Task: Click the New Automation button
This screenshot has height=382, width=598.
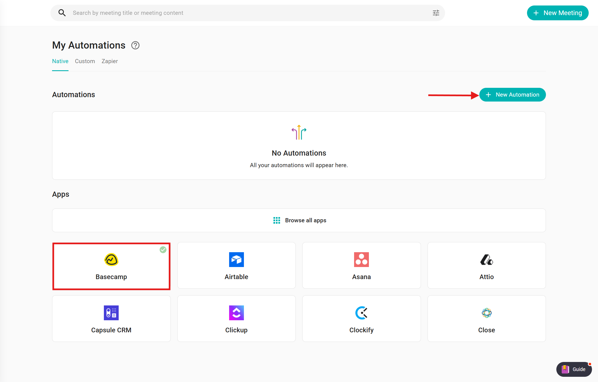Action: [x=512, y=95]
